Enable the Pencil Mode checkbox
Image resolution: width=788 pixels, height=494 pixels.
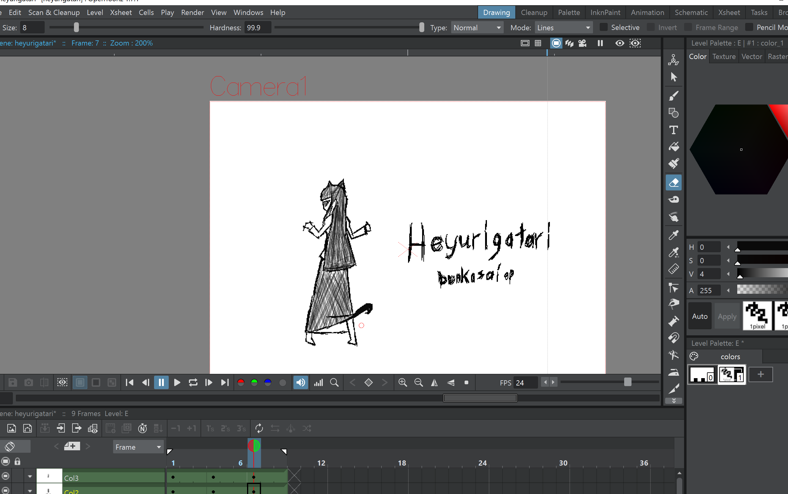749,28
